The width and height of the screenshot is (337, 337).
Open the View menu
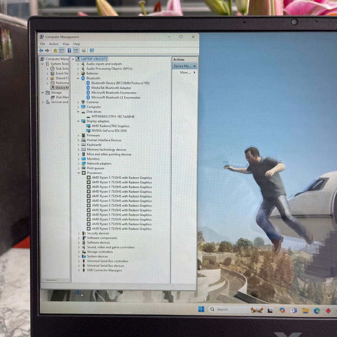[x=66, y=44]
